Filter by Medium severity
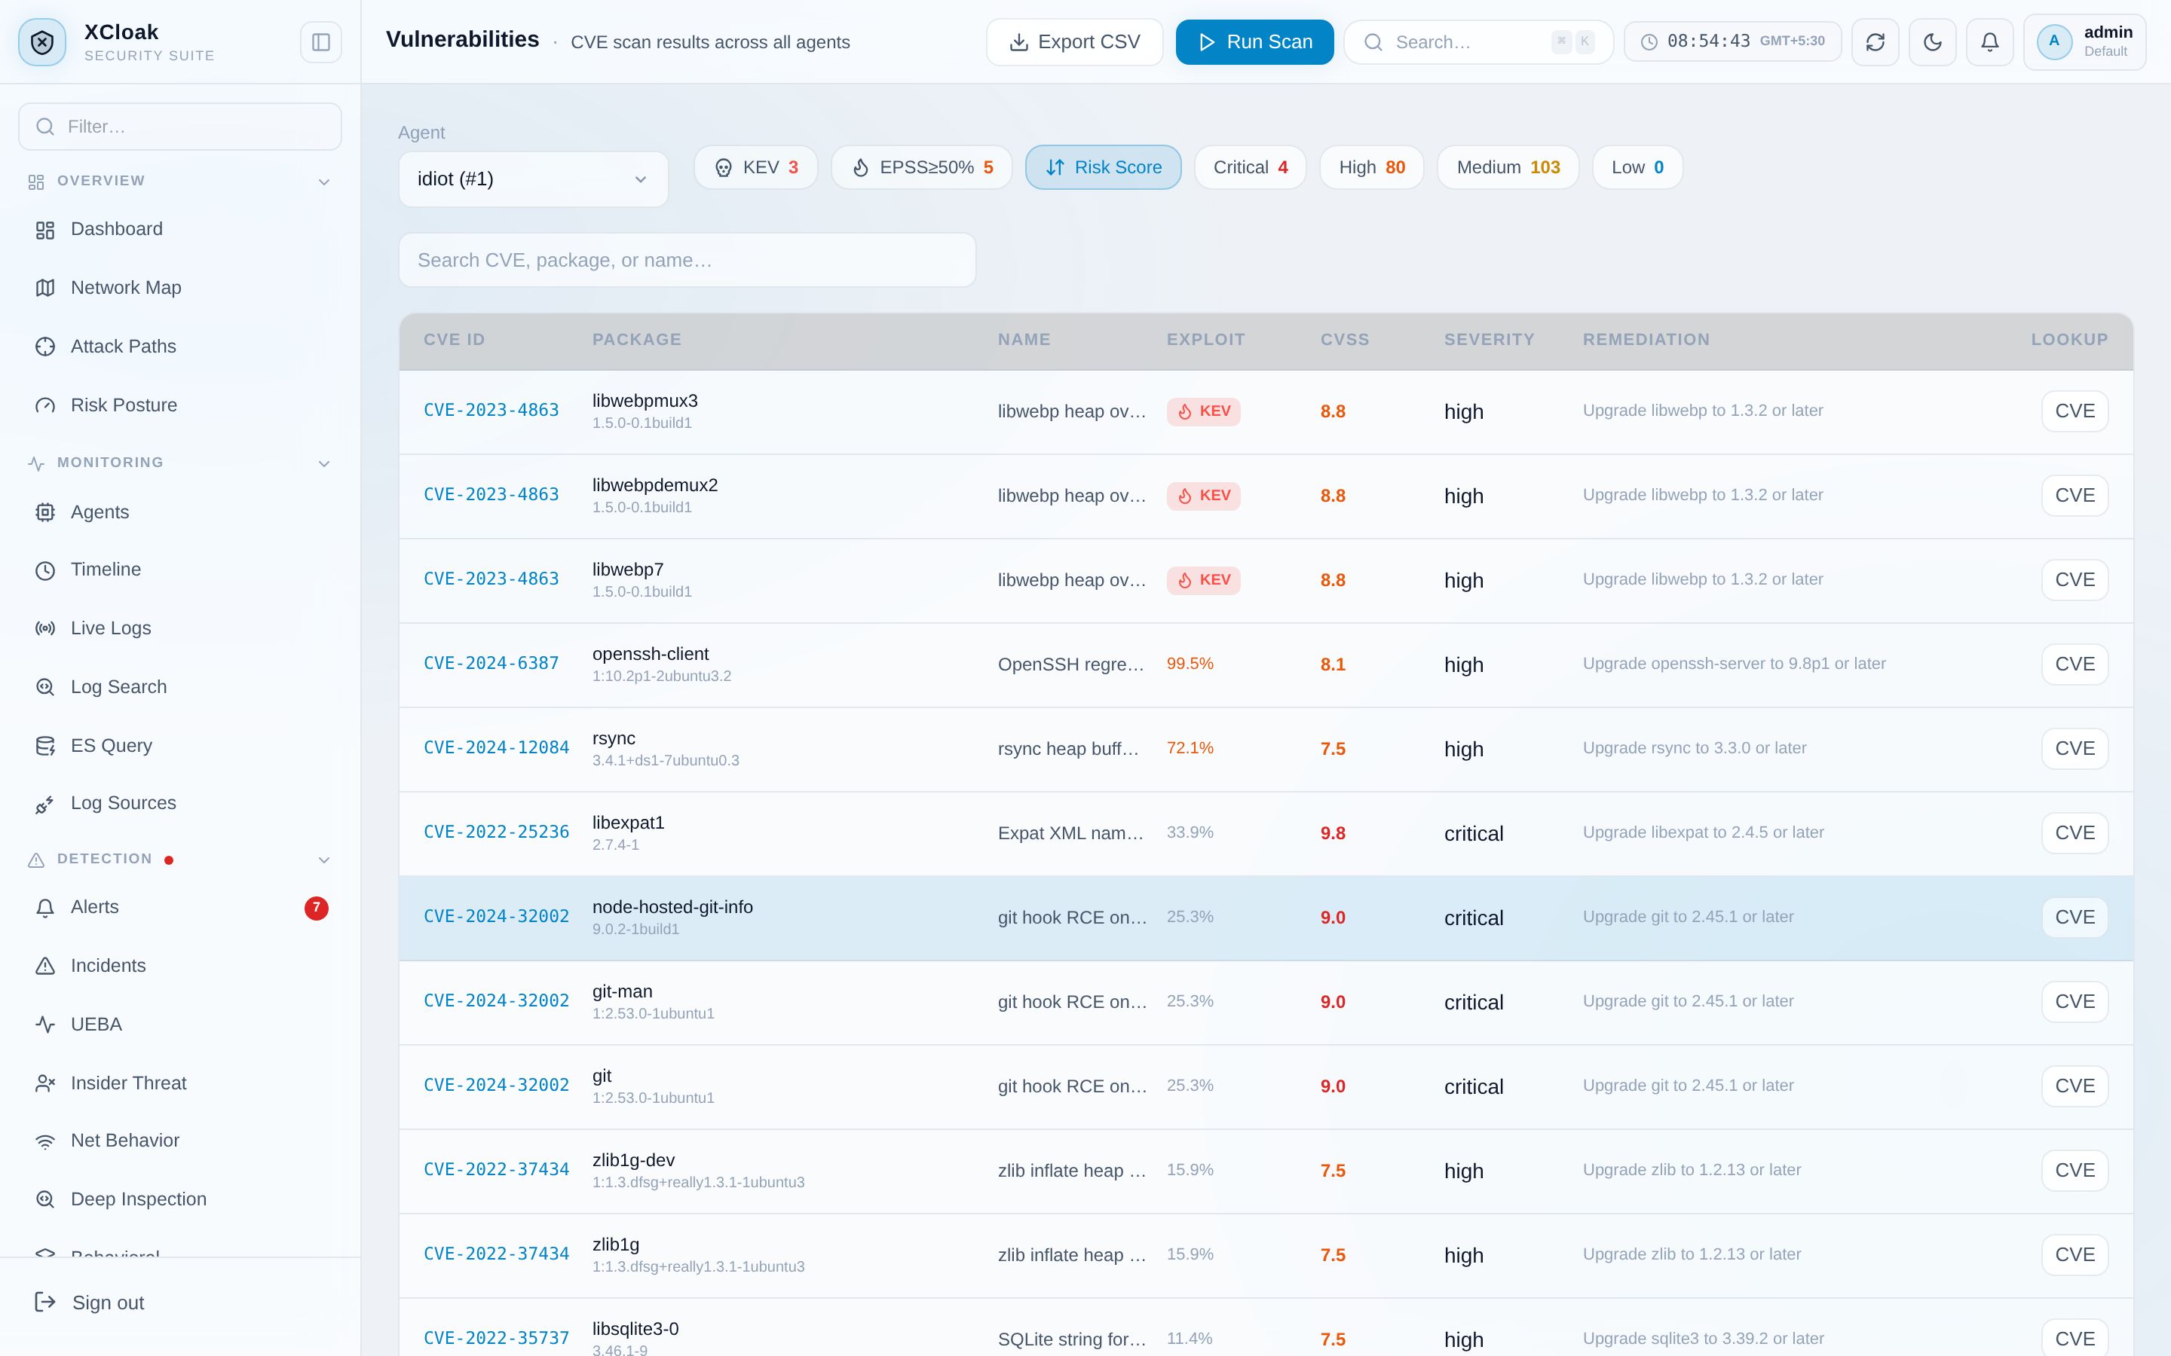The image size is (2171, 1356). [x=1508, y=168]
